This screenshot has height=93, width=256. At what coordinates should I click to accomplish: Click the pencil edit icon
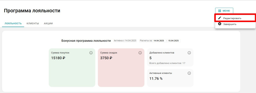(219, 18)
